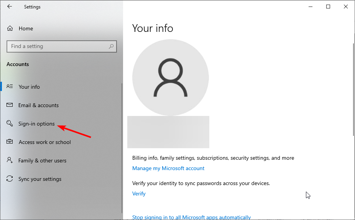Screen dimensions: 355x220
Task: Click the back arrow in Settings
Action: [10, 7]
